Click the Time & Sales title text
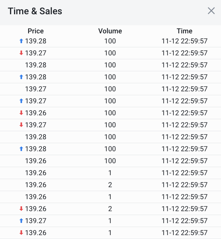 (35, 11)
